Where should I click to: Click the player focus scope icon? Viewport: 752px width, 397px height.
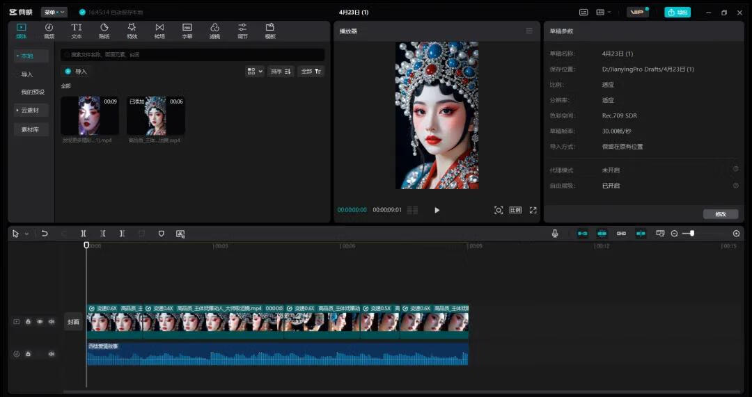(x=499, y=210)
